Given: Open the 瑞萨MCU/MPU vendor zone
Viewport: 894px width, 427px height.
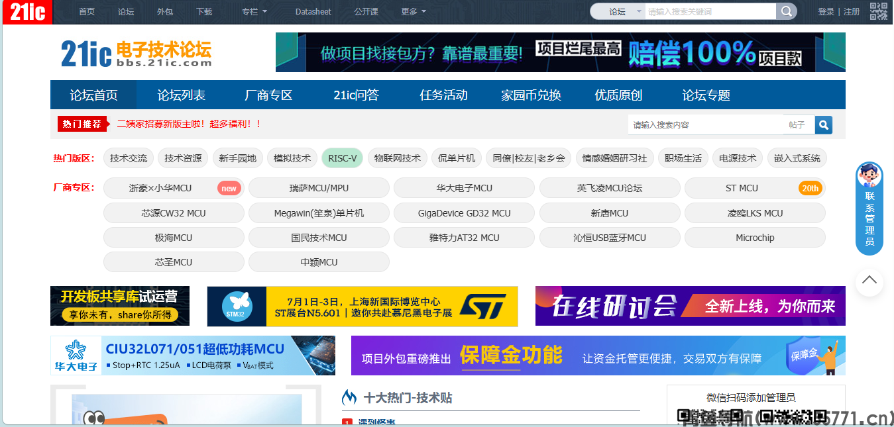Looking at the screenshot, I should [319, 188].
